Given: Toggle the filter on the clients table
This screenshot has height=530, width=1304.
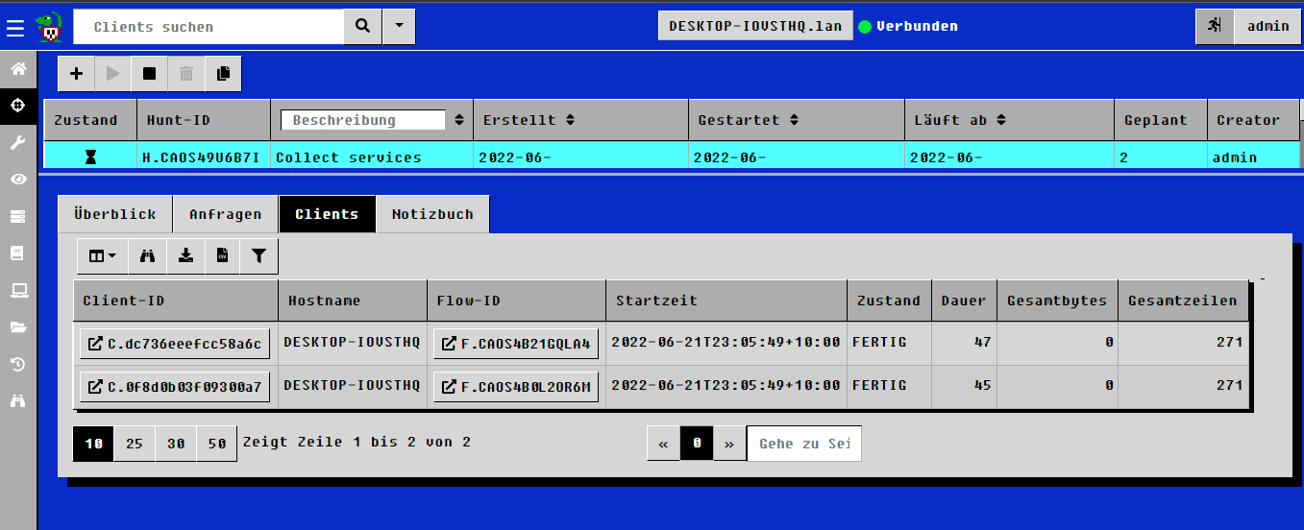Looking at the screenshot, I should pos(258,256).
